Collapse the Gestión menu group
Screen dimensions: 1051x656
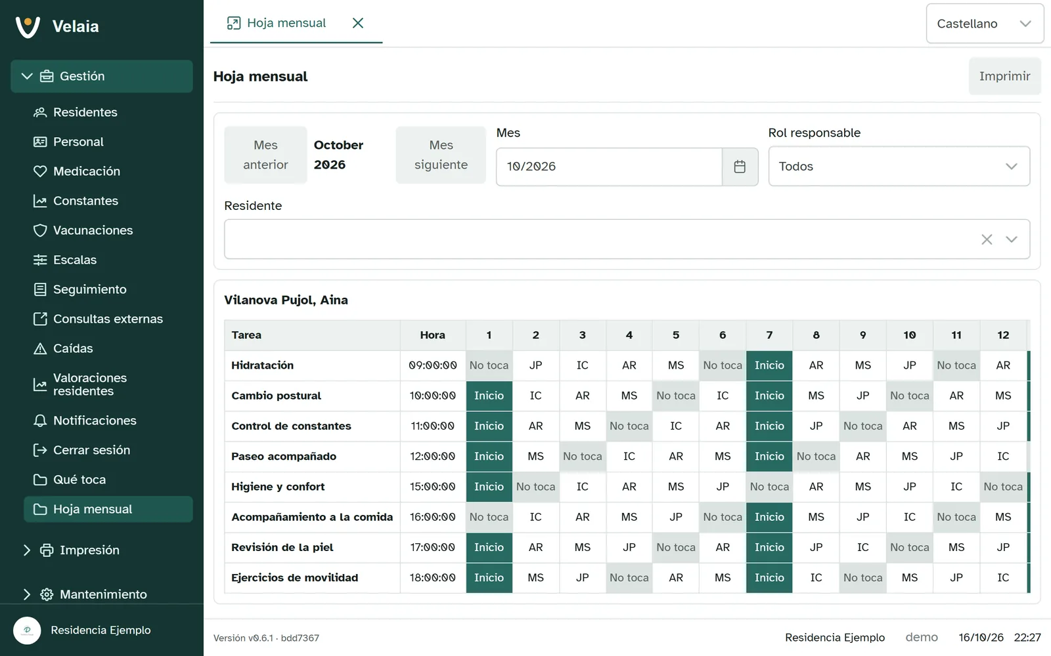102,76
